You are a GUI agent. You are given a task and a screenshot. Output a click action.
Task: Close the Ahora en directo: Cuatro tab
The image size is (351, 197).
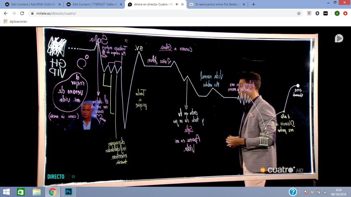(182, 4)
